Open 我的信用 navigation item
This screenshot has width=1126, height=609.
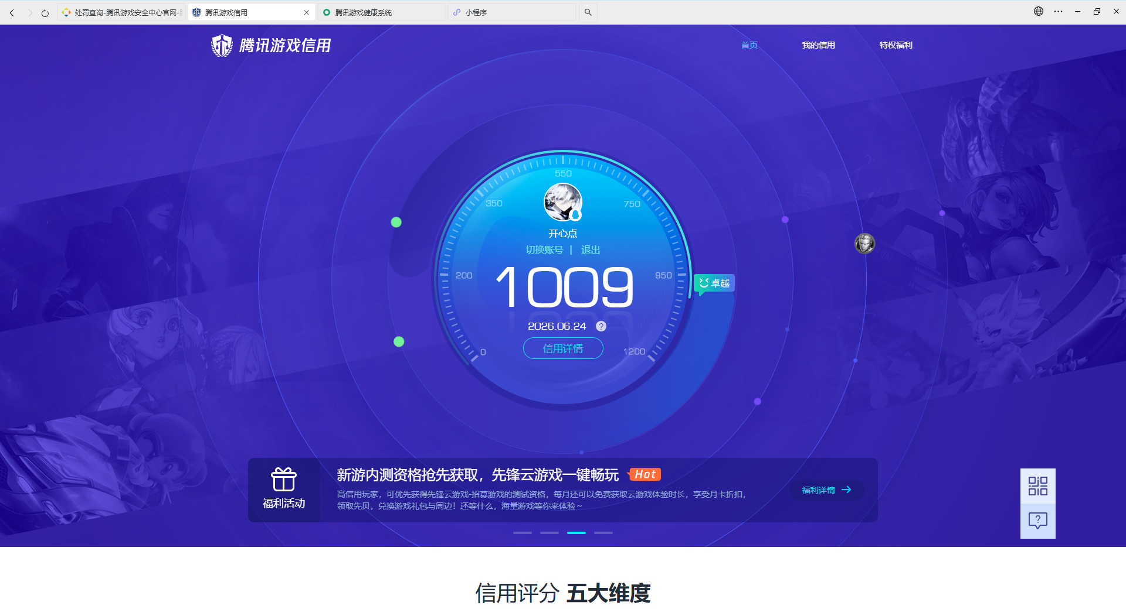click(x=818, y=45)
